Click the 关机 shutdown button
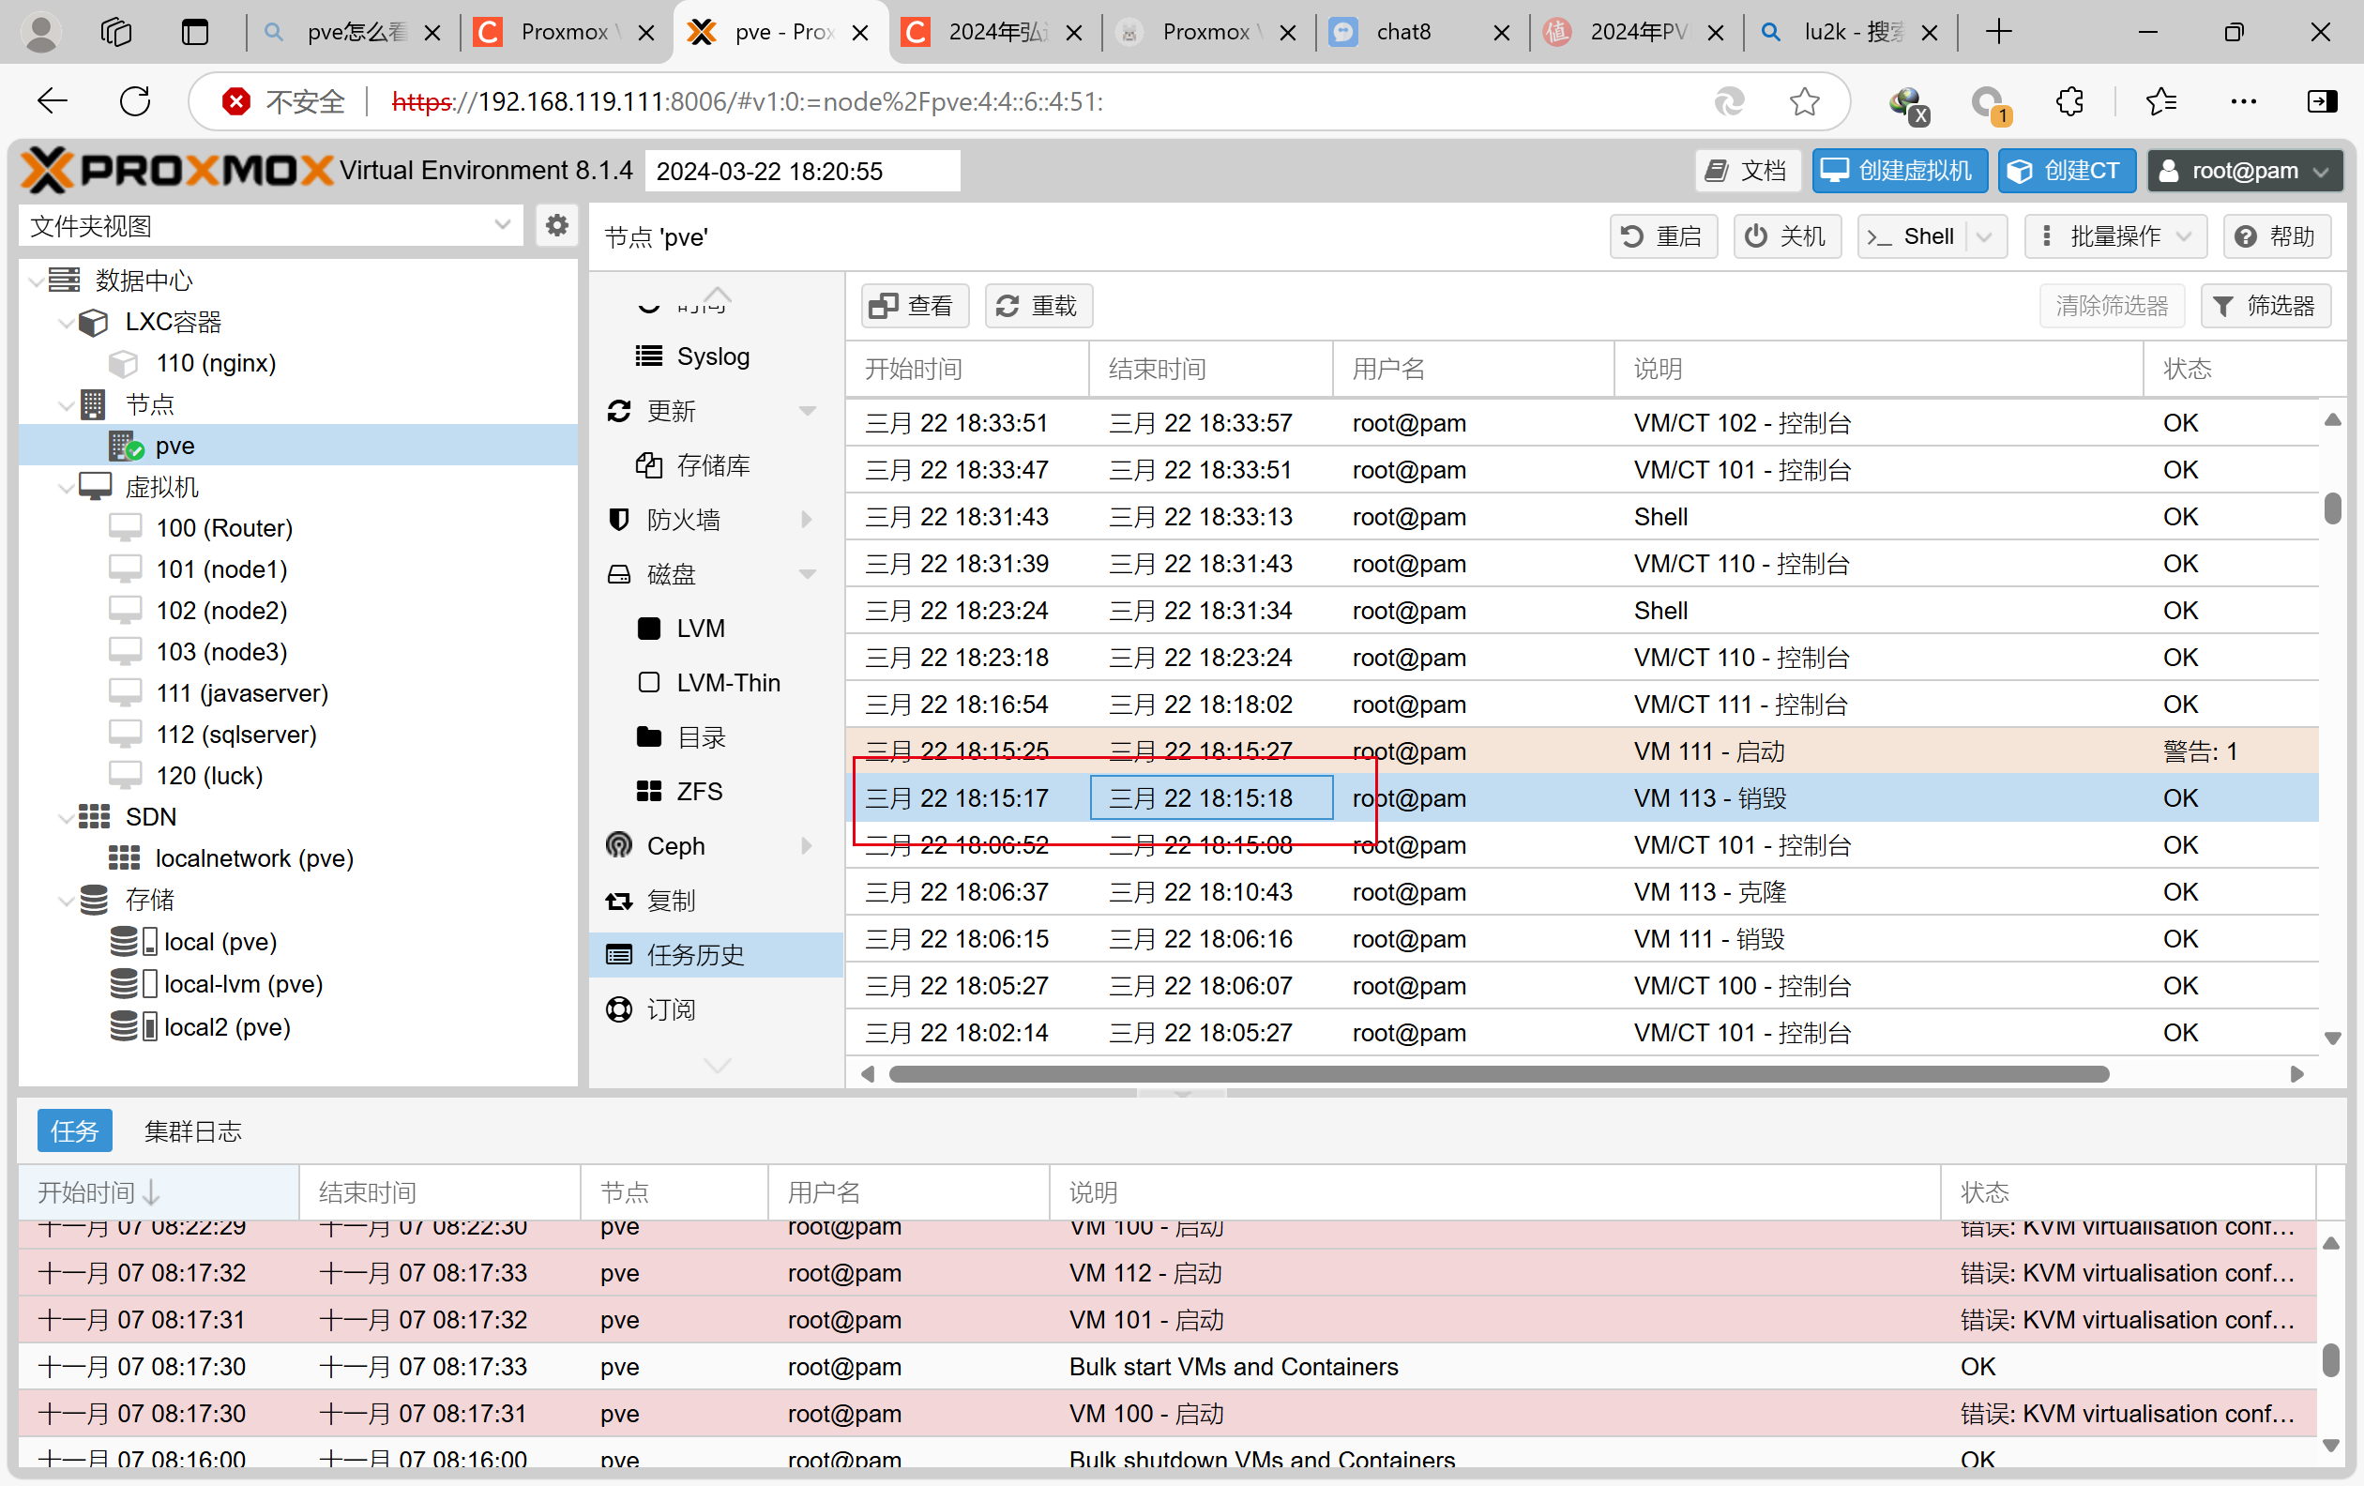 [1787, 236]
